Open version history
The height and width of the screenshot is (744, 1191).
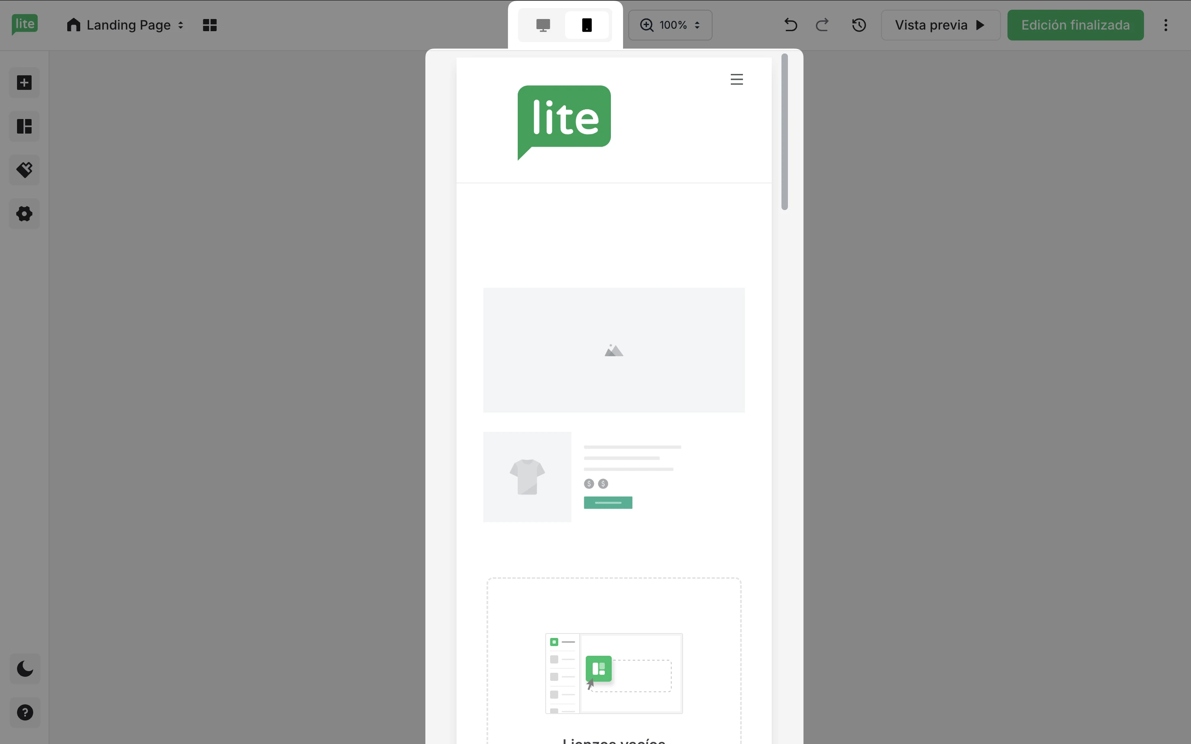pos(859,25)
